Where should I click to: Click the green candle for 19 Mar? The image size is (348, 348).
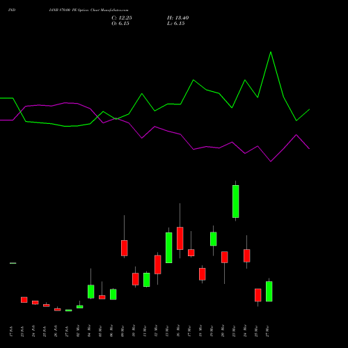click(214, 239)
